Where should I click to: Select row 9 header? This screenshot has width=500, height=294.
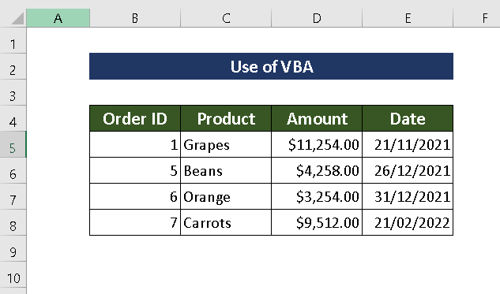click(13, 248)
